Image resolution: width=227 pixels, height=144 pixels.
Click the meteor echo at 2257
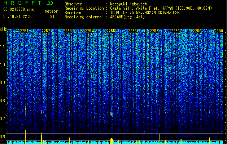[160, 112]
